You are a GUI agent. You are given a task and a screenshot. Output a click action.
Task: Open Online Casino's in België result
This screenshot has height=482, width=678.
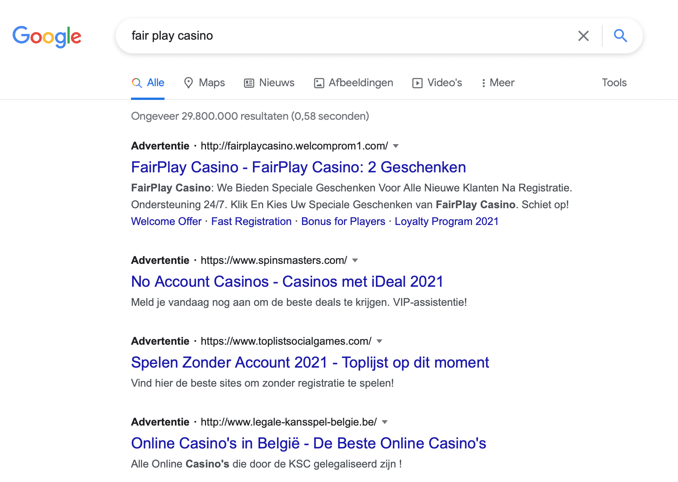(309, 443)
